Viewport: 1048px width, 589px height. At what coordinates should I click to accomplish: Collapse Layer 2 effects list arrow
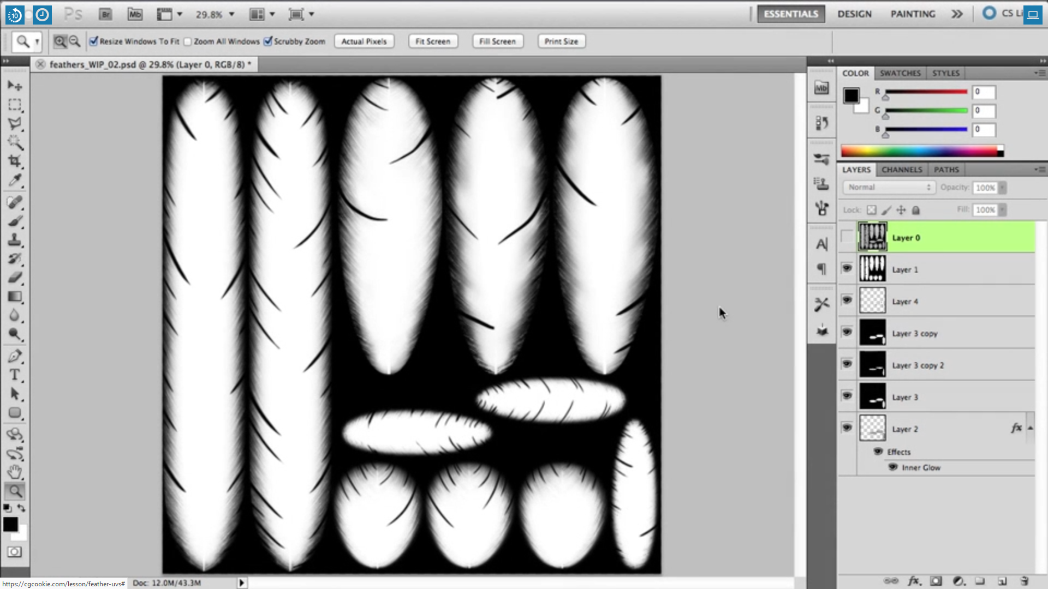(x=1030, y=429)
